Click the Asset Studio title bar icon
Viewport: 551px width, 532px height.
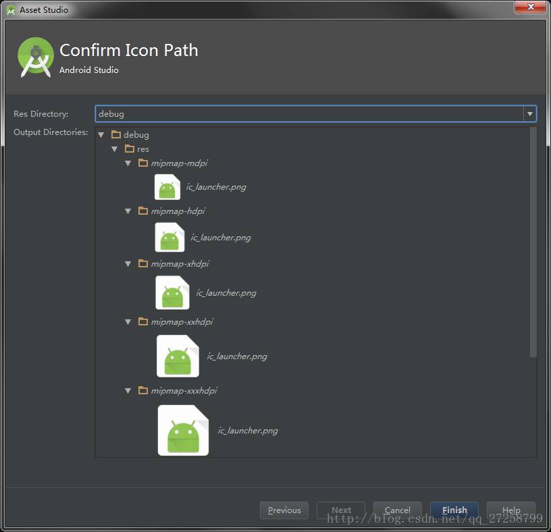coord(11,10)
